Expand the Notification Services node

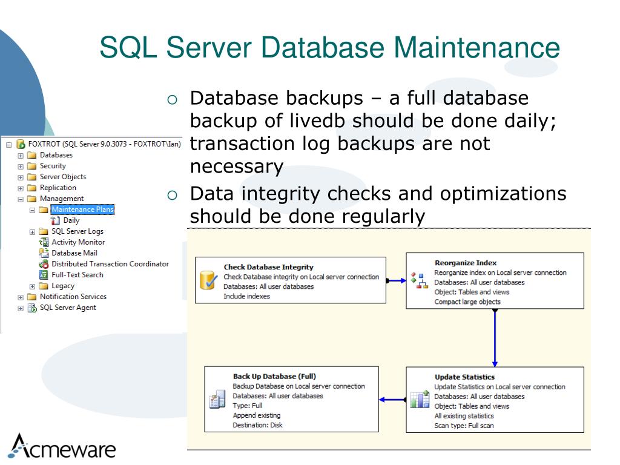pos(21,297)
